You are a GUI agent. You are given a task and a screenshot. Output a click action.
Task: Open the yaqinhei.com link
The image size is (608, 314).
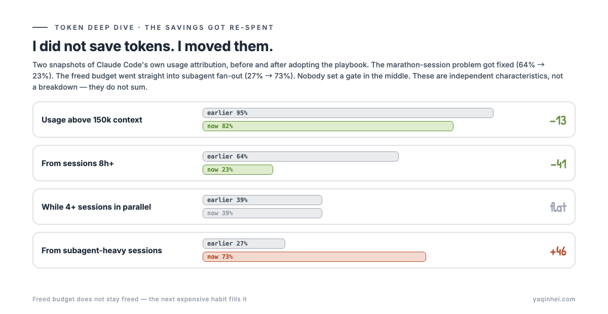(554, 299)
